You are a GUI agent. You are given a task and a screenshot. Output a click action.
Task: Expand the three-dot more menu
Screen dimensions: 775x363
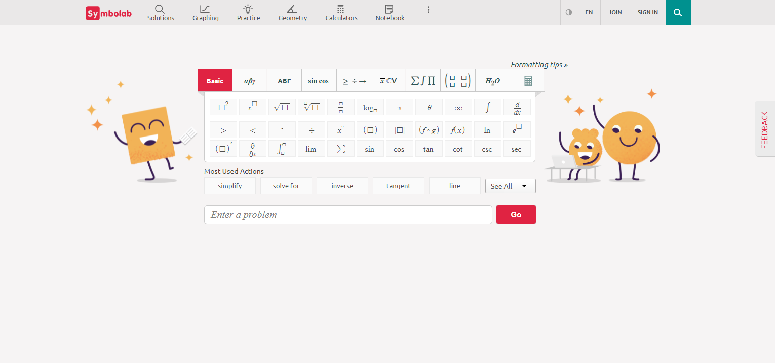[x=428, y=10]
